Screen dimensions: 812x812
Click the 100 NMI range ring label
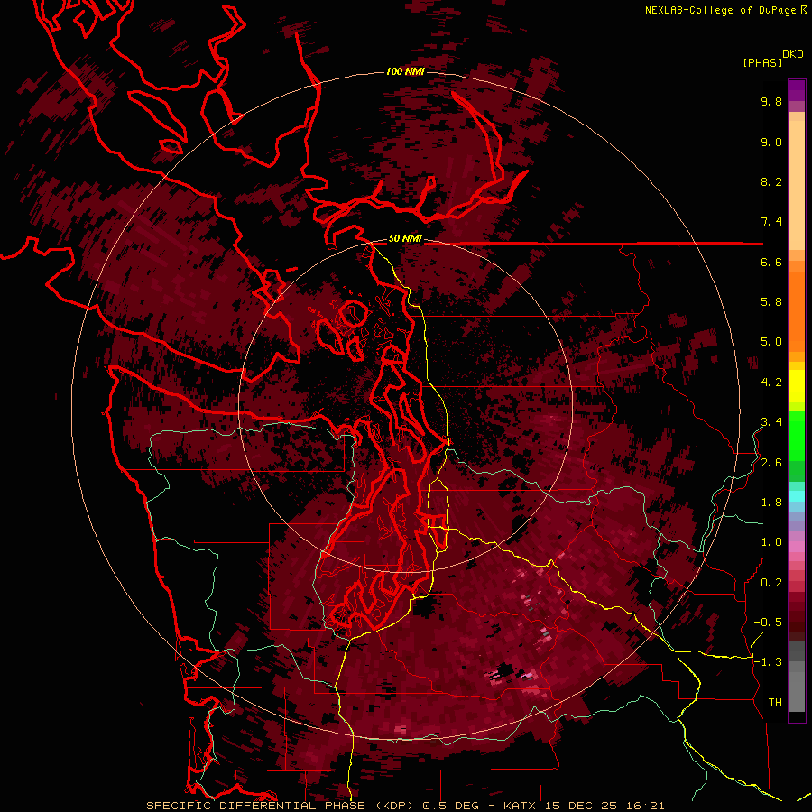tap(405, 71)
